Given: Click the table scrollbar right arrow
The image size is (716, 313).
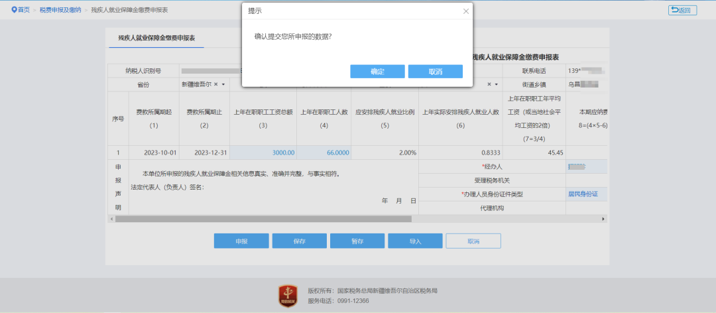Looking at the screenshot, I should (604, 219).
